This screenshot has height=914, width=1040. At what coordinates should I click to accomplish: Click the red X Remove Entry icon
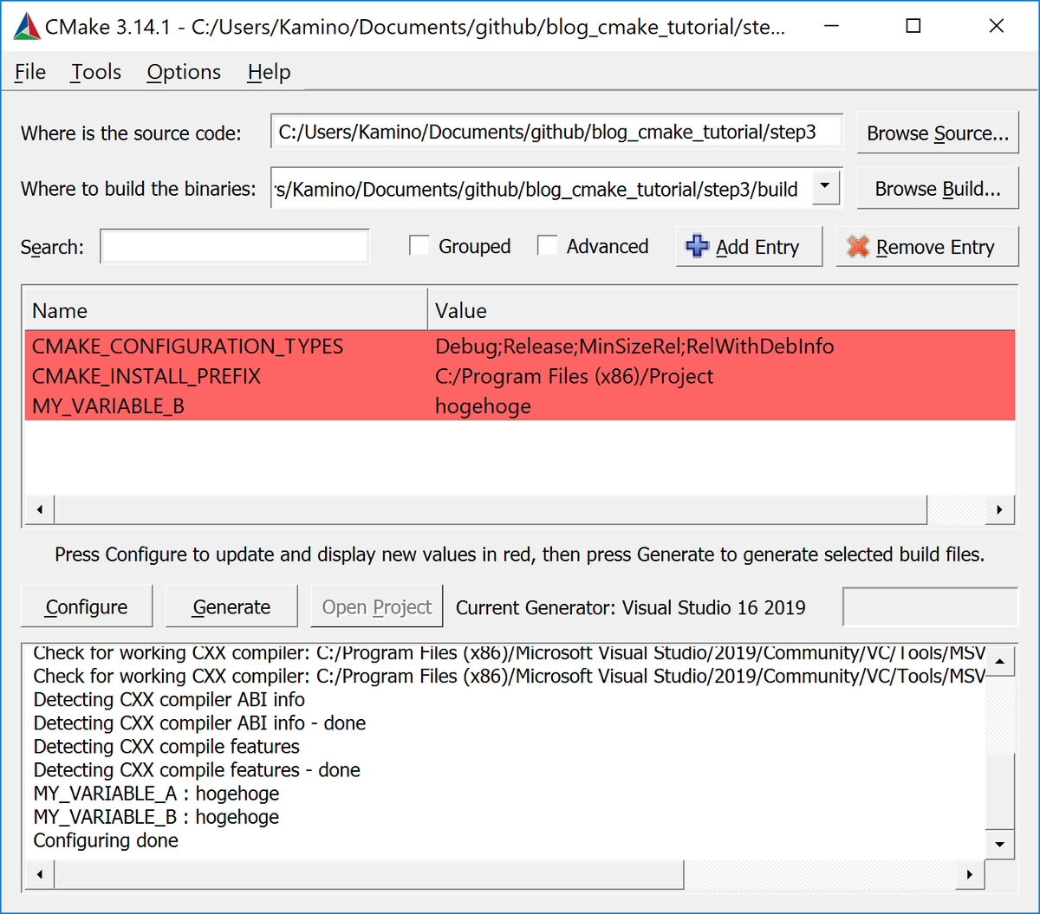coord(858,246)
